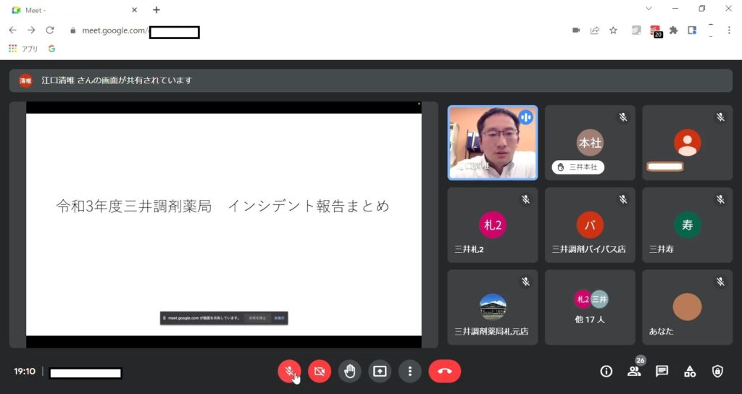The image size is (742, 394).
Task: Select the 三井調剤薬局札元店 participant tile
Action: point(493,307)
